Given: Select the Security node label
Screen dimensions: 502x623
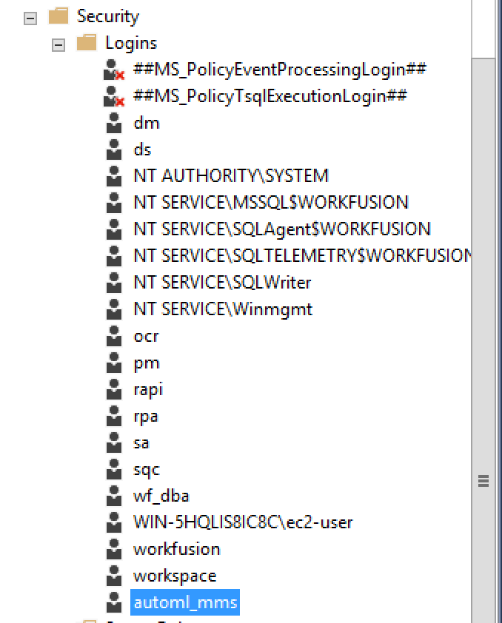Looking at the screenshot, I should (107, 16).
